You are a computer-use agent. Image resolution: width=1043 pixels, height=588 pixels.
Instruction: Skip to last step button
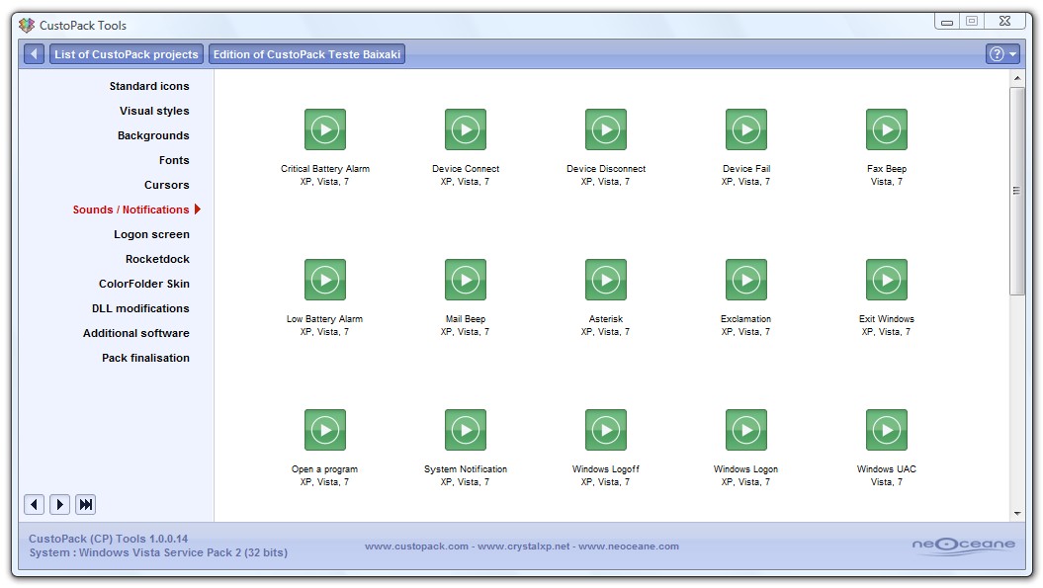[x=86, y=504]
